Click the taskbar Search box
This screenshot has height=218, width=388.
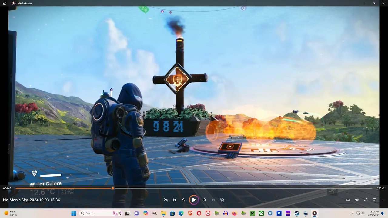click(x=101, y=213)
